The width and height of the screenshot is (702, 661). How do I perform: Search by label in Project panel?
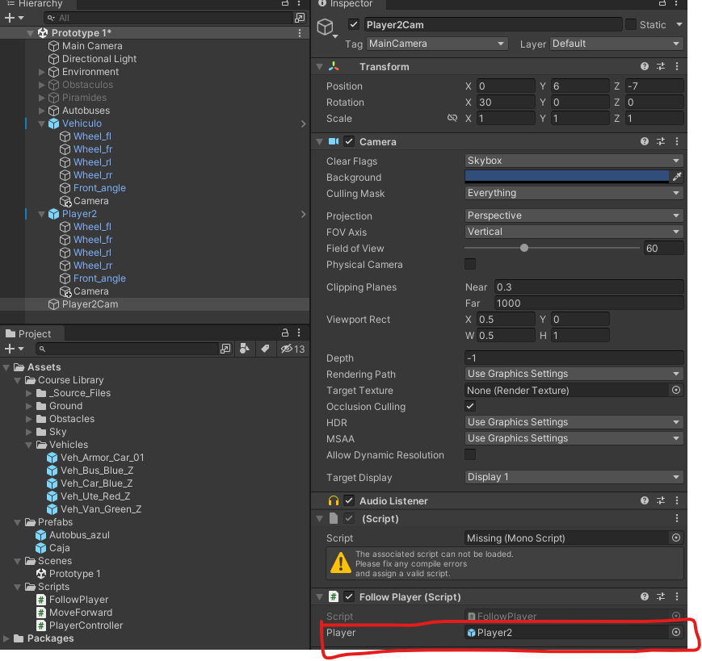click(x=266, y=349)
